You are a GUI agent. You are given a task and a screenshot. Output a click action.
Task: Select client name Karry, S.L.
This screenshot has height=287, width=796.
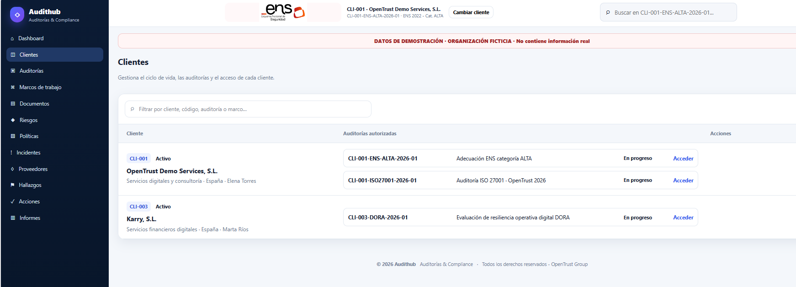141,219
